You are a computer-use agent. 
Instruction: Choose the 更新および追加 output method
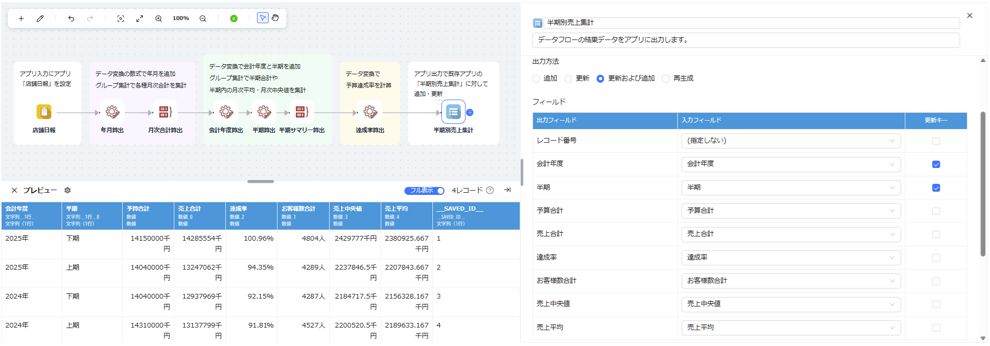point(600,78)
